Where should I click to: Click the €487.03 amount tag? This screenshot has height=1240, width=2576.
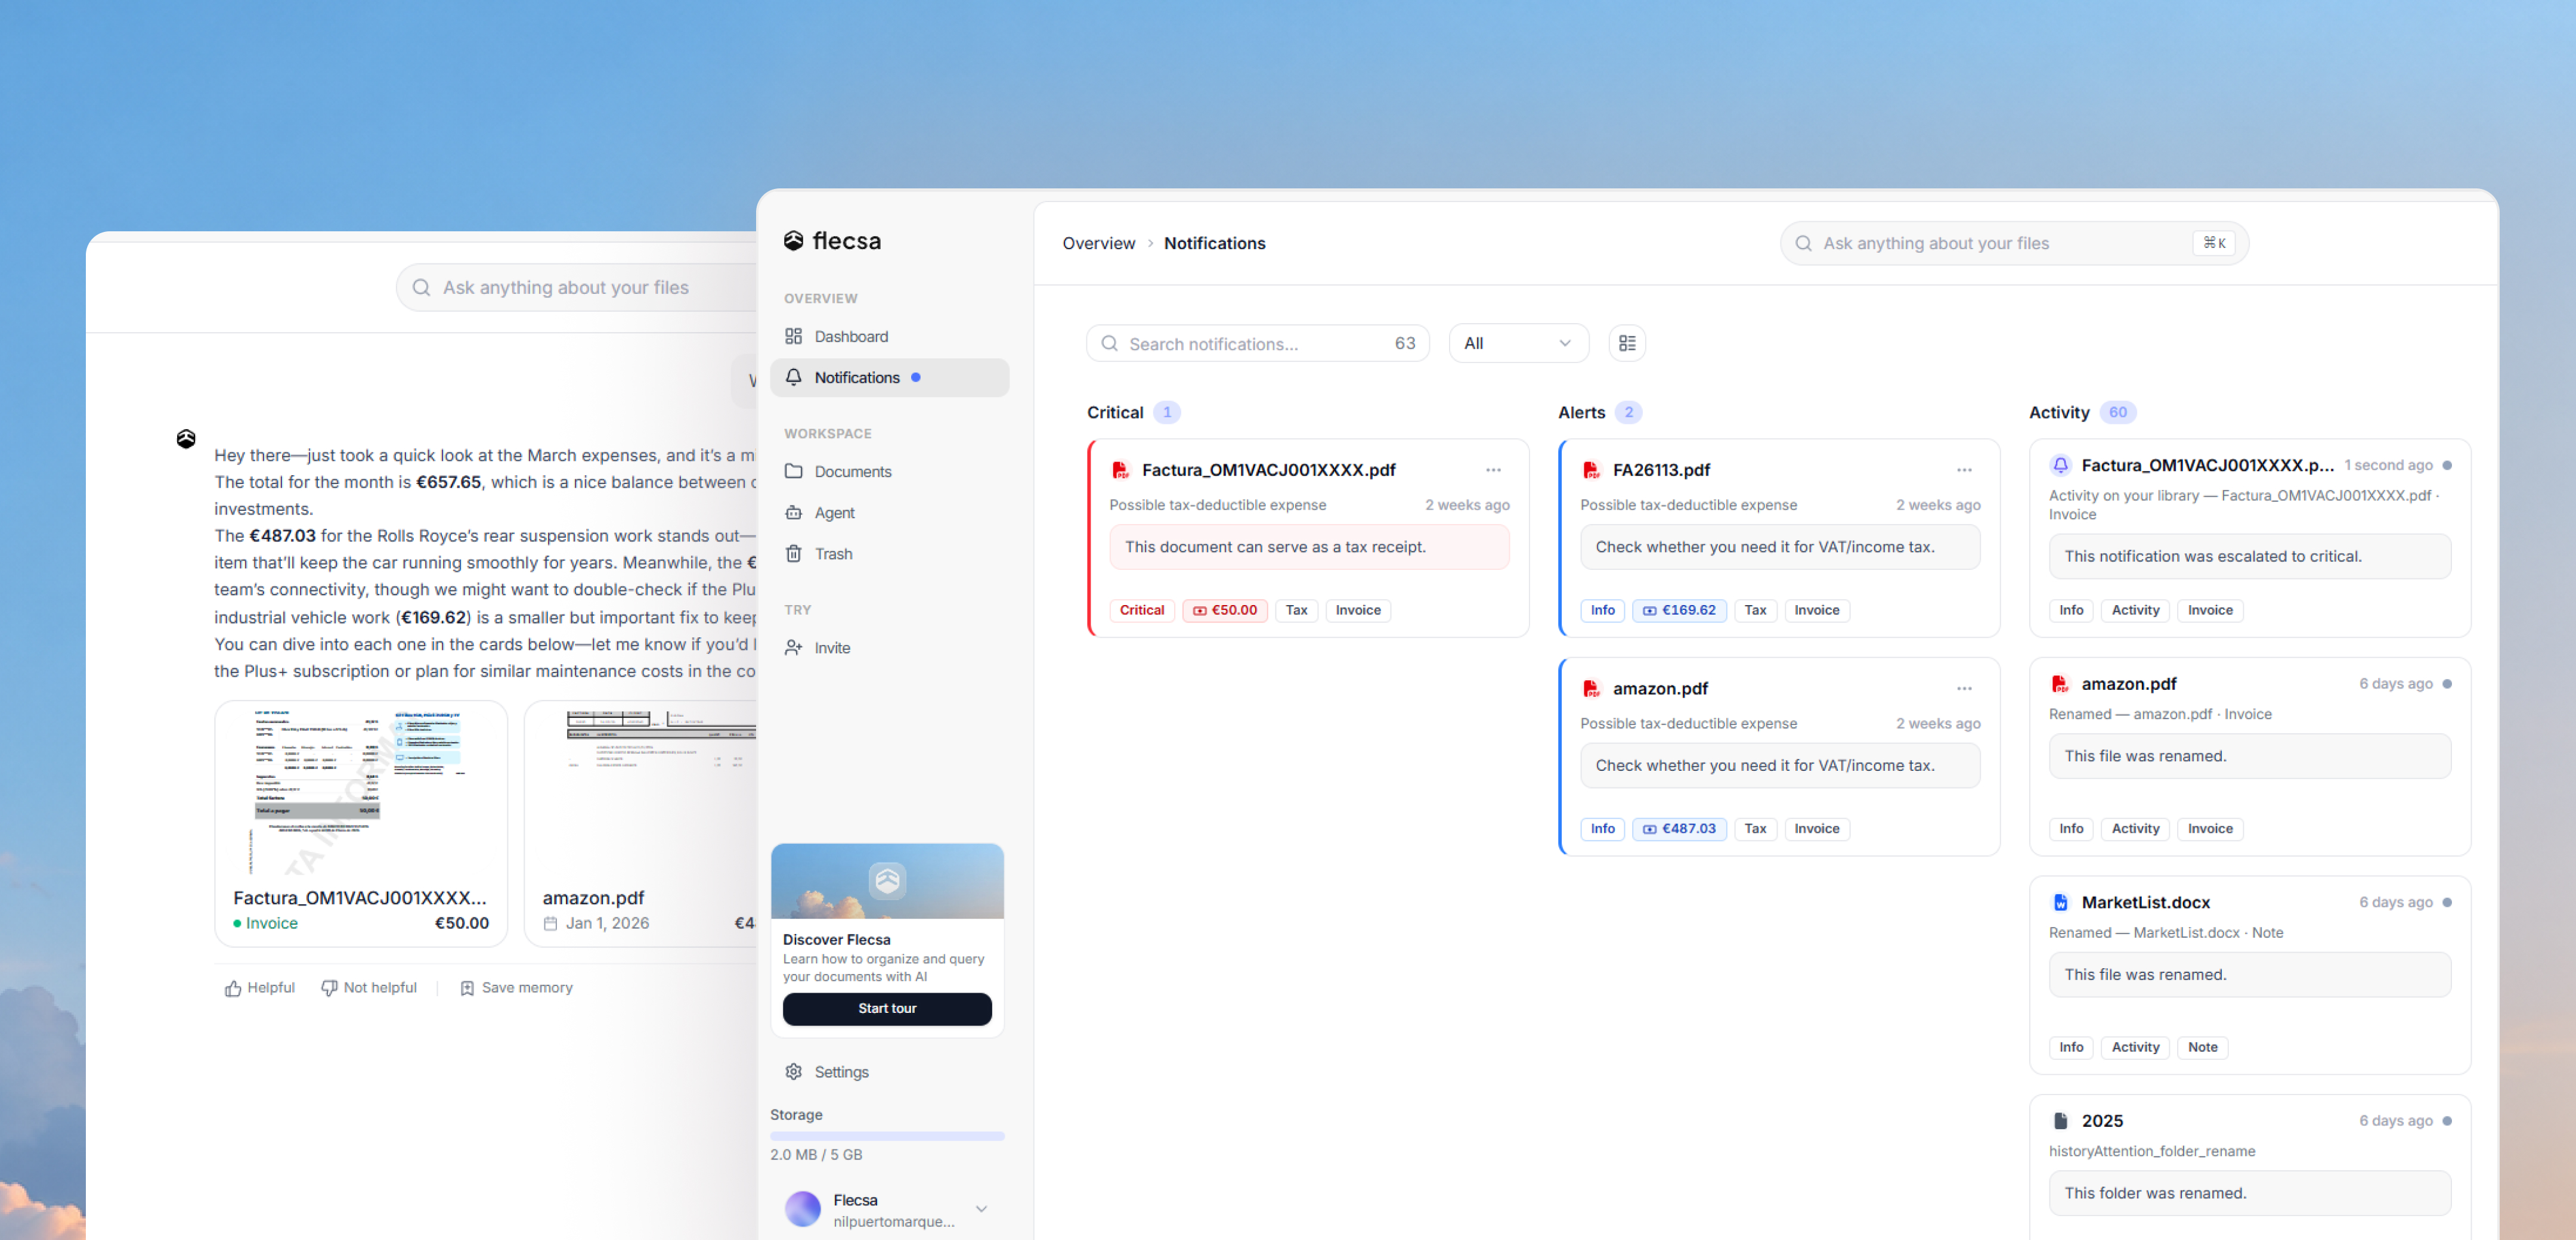coord(1679,828)
